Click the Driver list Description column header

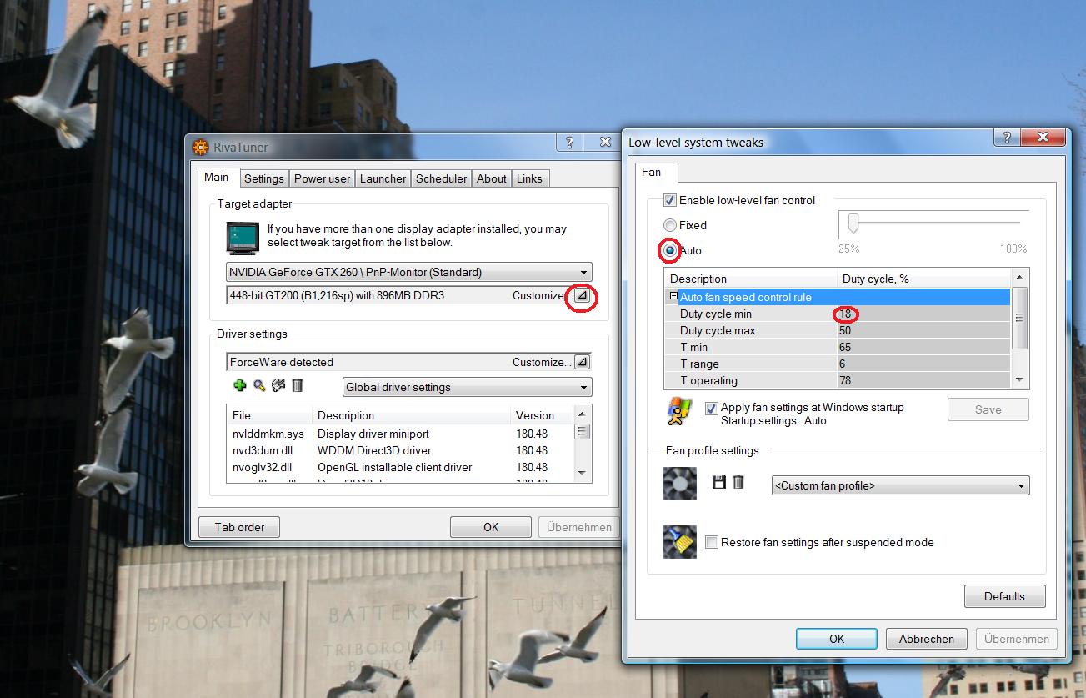click(x=411, y=415)
